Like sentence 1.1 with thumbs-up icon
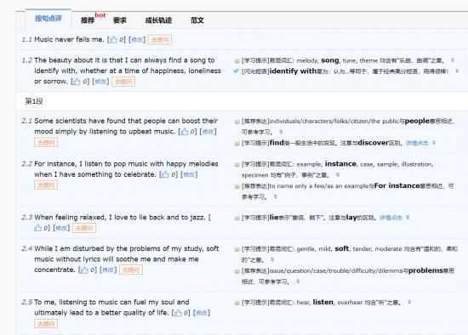 113,40
